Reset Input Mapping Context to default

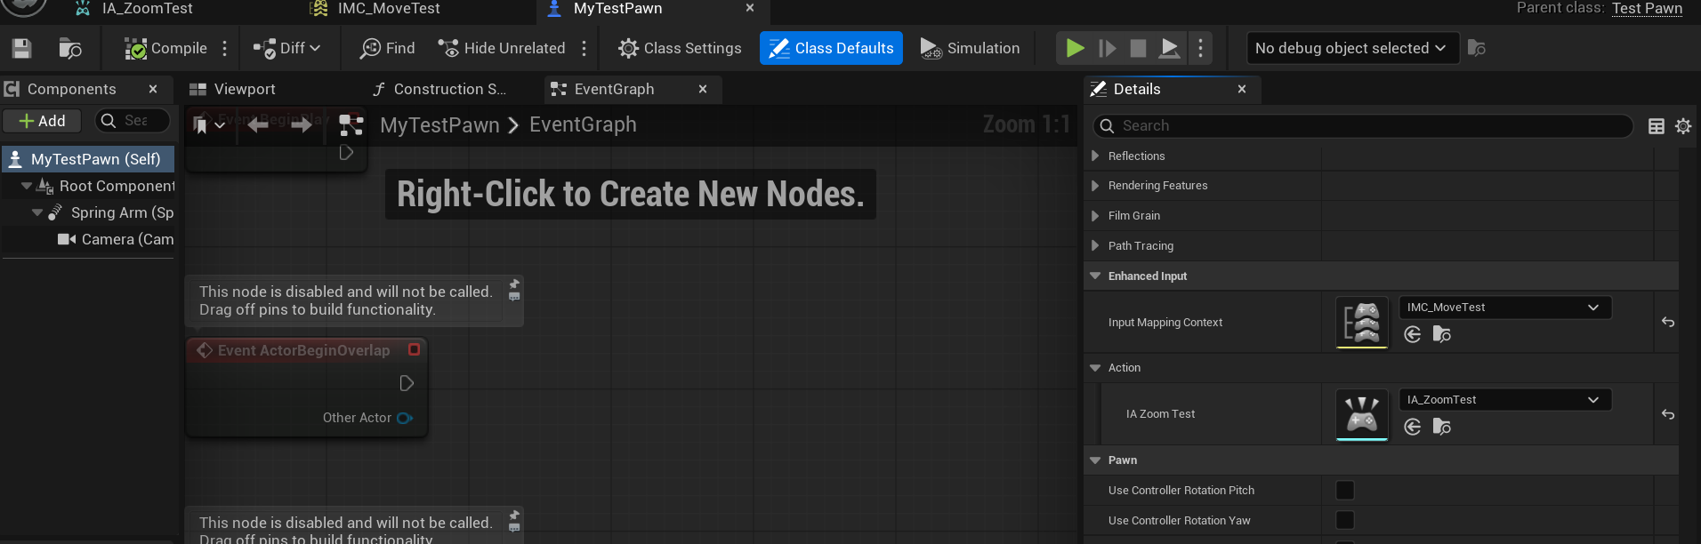pyautogui.click(x=1668, y=322)
